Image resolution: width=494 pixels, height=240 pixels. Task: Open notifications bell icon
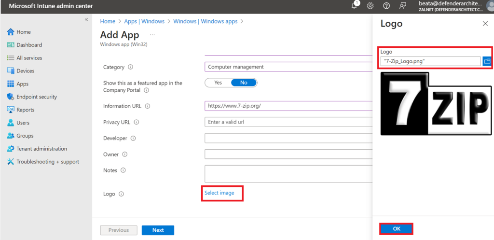click(x=355, y=6)
